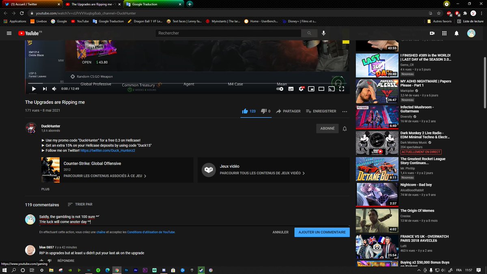The image size is (487, 274).
Task: Click the ABONNÉ subscription button
Action: (x=328, y=128)
